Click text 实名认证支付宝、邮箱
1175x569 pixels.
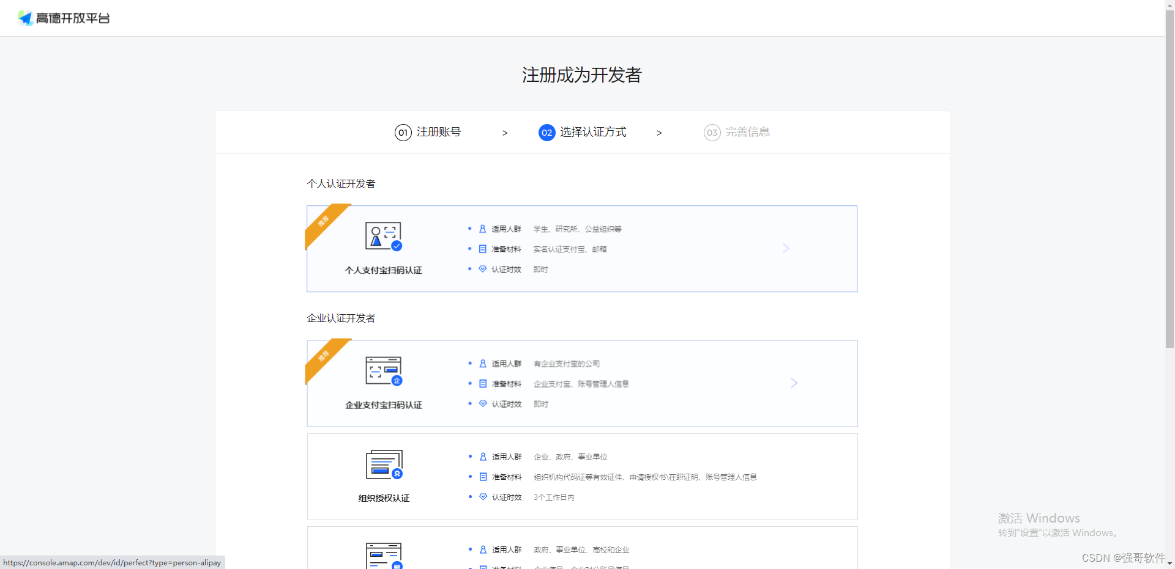click(x=570, y=249)
